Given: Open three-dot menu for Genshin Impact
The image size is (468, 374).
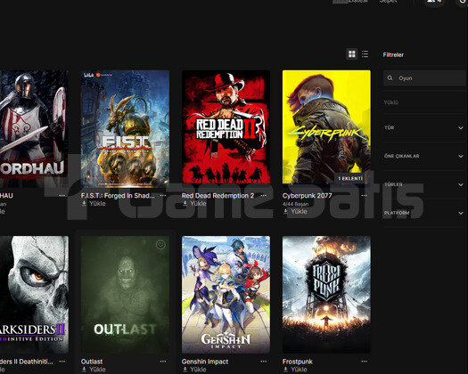Looking at the screenshot, I should [x=264, y=362].
